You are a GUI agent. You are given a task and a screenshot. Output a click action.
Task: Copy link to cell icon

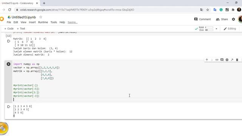(x=217, y=60)
